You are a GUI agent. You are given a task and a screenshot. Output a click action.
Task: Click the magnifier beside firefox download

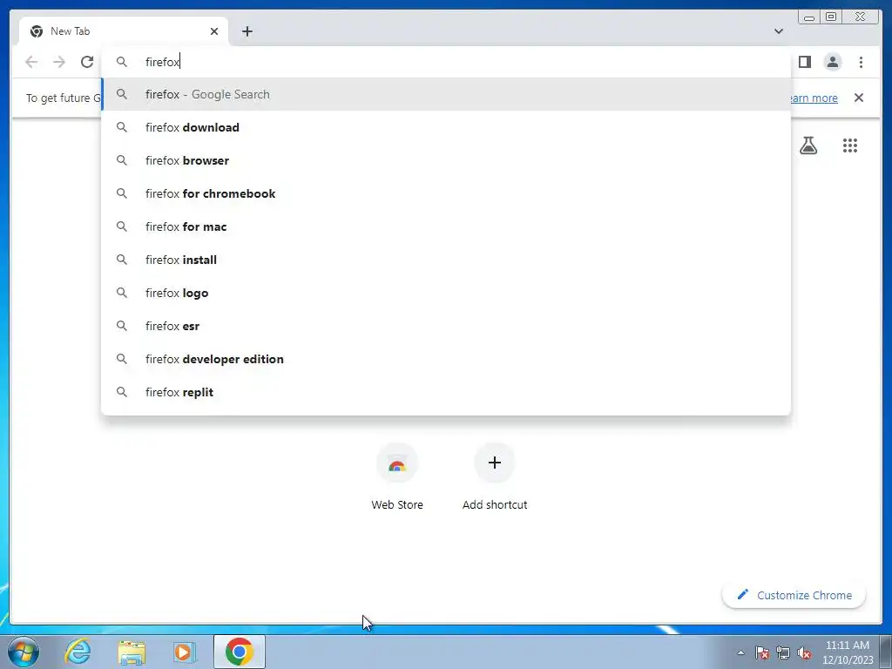122,127
